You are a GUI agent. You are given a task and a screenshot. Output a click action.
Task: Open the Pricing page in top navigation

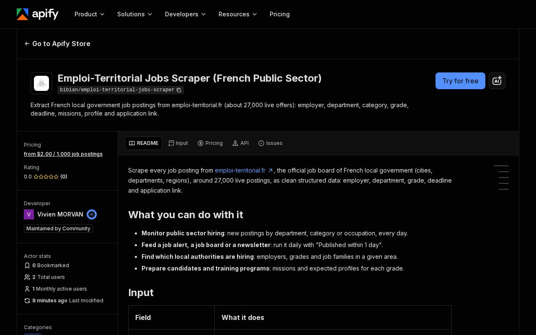click(x=280, y=14)
